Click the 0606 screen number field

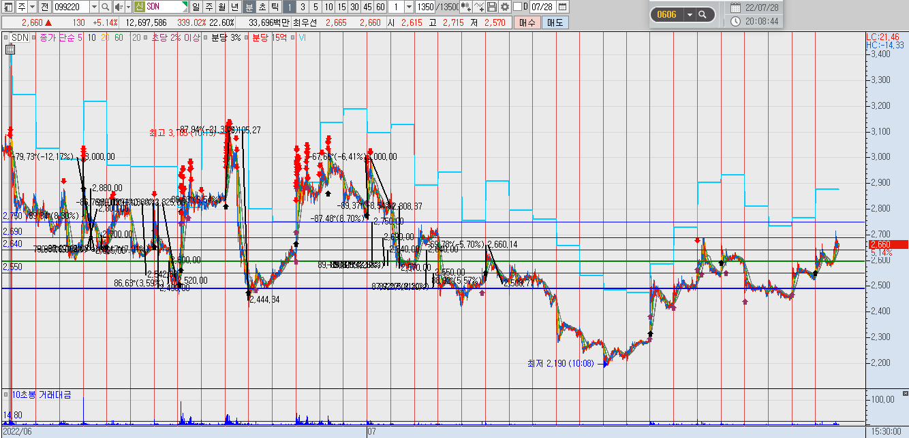[667, 14]
